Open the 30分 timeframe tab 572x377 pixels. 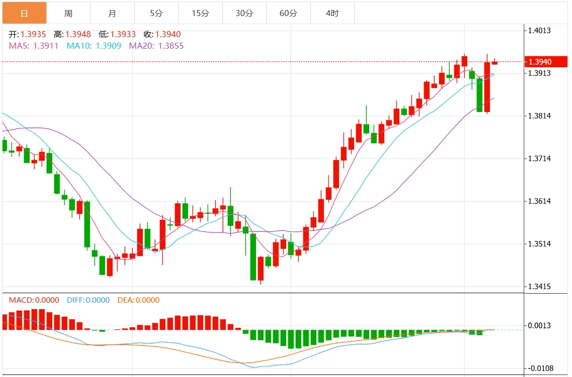pyautogui.click(x=244, y=13)
